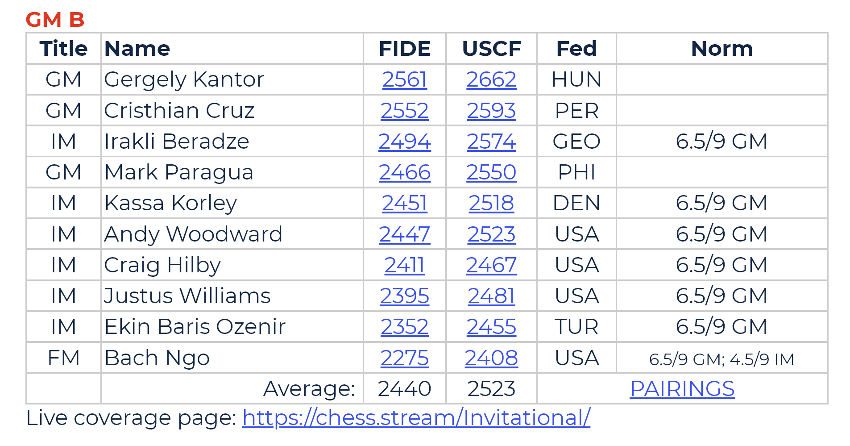Click Craig Hilby's FIDE rating 2411
The height and width of the screenshot is (446, 850).
click(404, 265)
